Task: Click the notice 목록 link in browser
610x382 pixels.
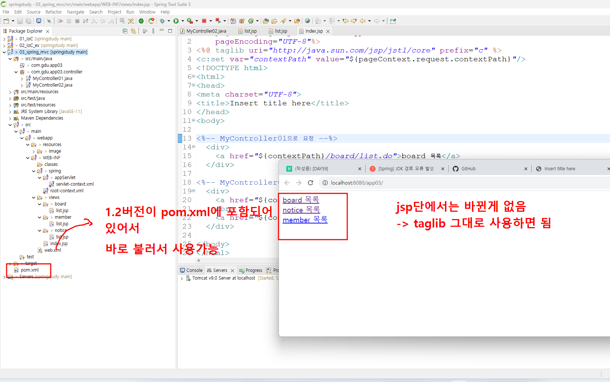Action: pos(301,210)
